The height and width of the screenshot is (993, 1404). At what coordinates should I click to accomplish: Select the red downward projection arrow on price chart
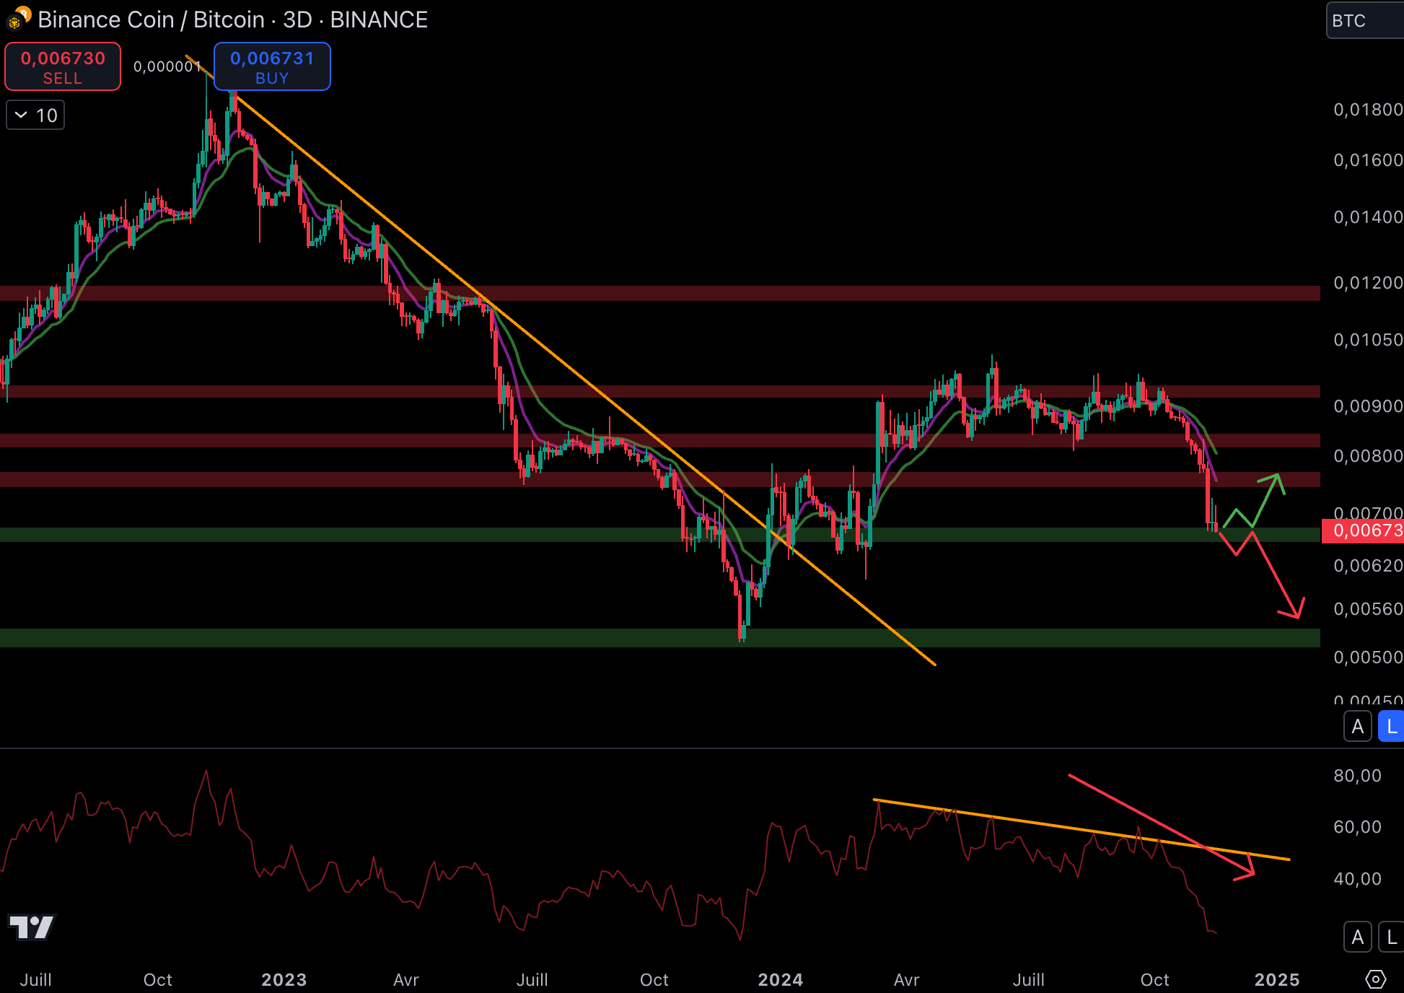(1277, 576)
